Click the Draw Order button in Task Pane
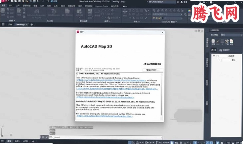The height and width of the screenshot is (144, 243). pos(224,50)
